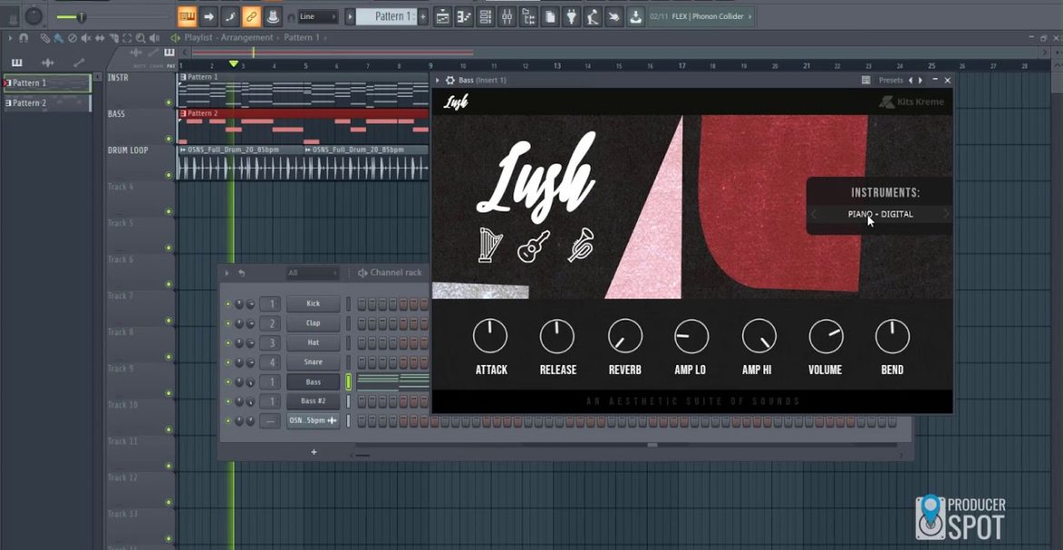Image resolution: width=1063 pixels, height=550 pixels.
Task: Open the Playlist view icon
Action: tap(442, 17)
